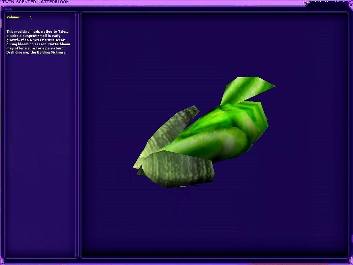Viewport: 353px width, 265px height.
Task: Click the center dot of the splitter handle
Action: point(8,9)
